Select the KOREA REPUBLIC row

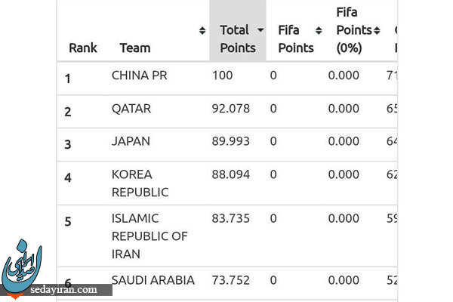[227, 183]
